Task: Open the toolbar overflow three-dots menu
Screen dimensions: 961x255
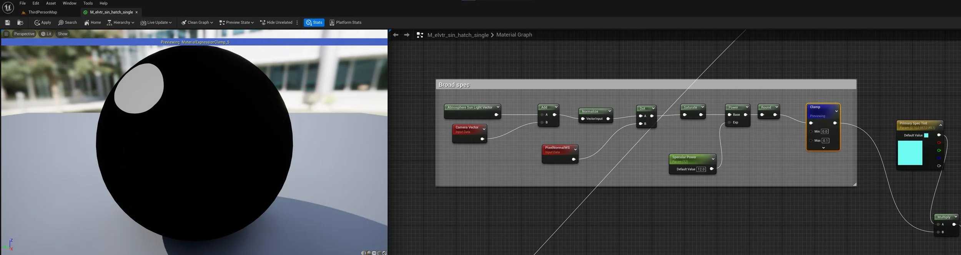Action: 297,23
